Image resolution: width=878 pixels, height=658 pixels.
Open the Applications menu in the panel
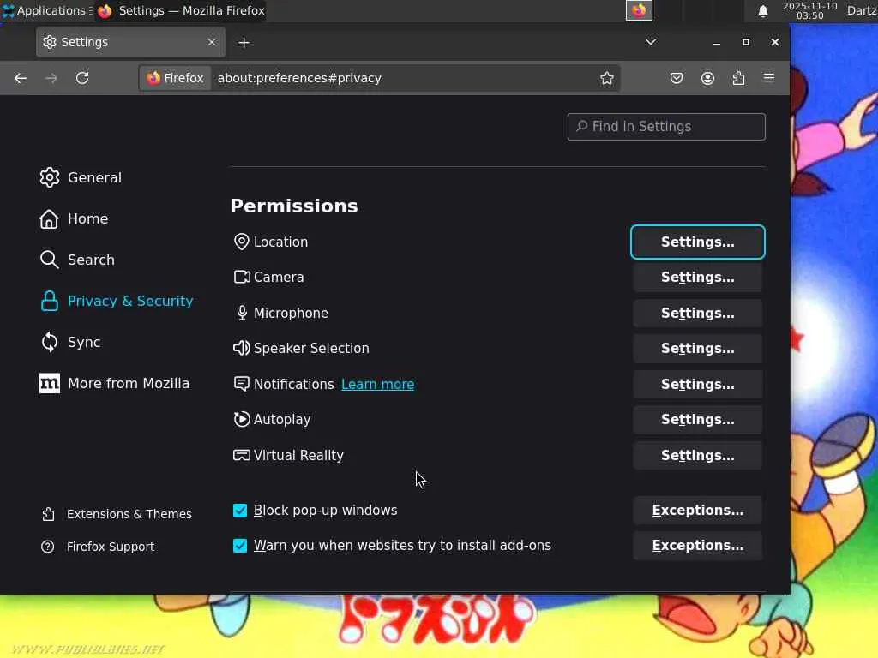click(x=45, y=11)
